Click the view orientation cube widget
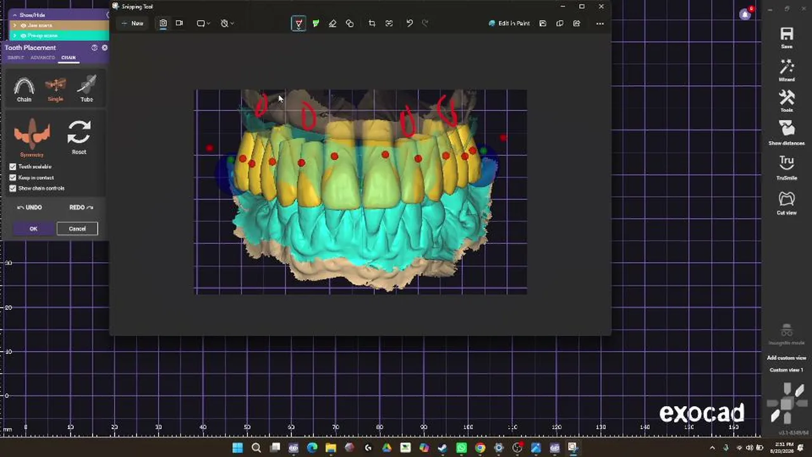812x457 pixels. (787, 402)
